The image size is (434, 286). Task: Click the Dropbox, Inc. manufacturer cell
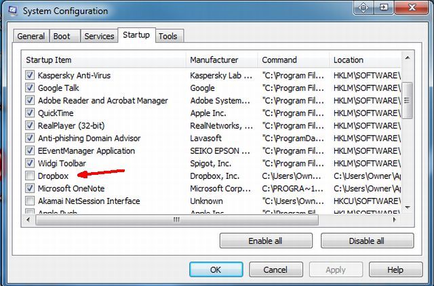pos(214,176)
